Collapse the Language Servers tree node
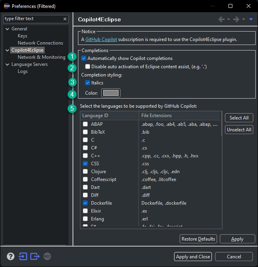 pos(7,65)
